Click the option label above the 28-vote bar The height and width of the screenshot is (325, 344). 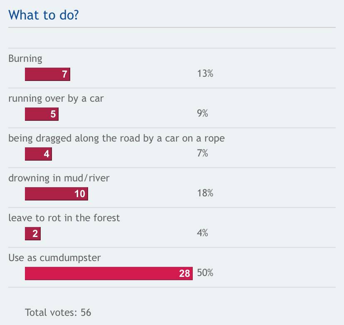coord(54,258)
